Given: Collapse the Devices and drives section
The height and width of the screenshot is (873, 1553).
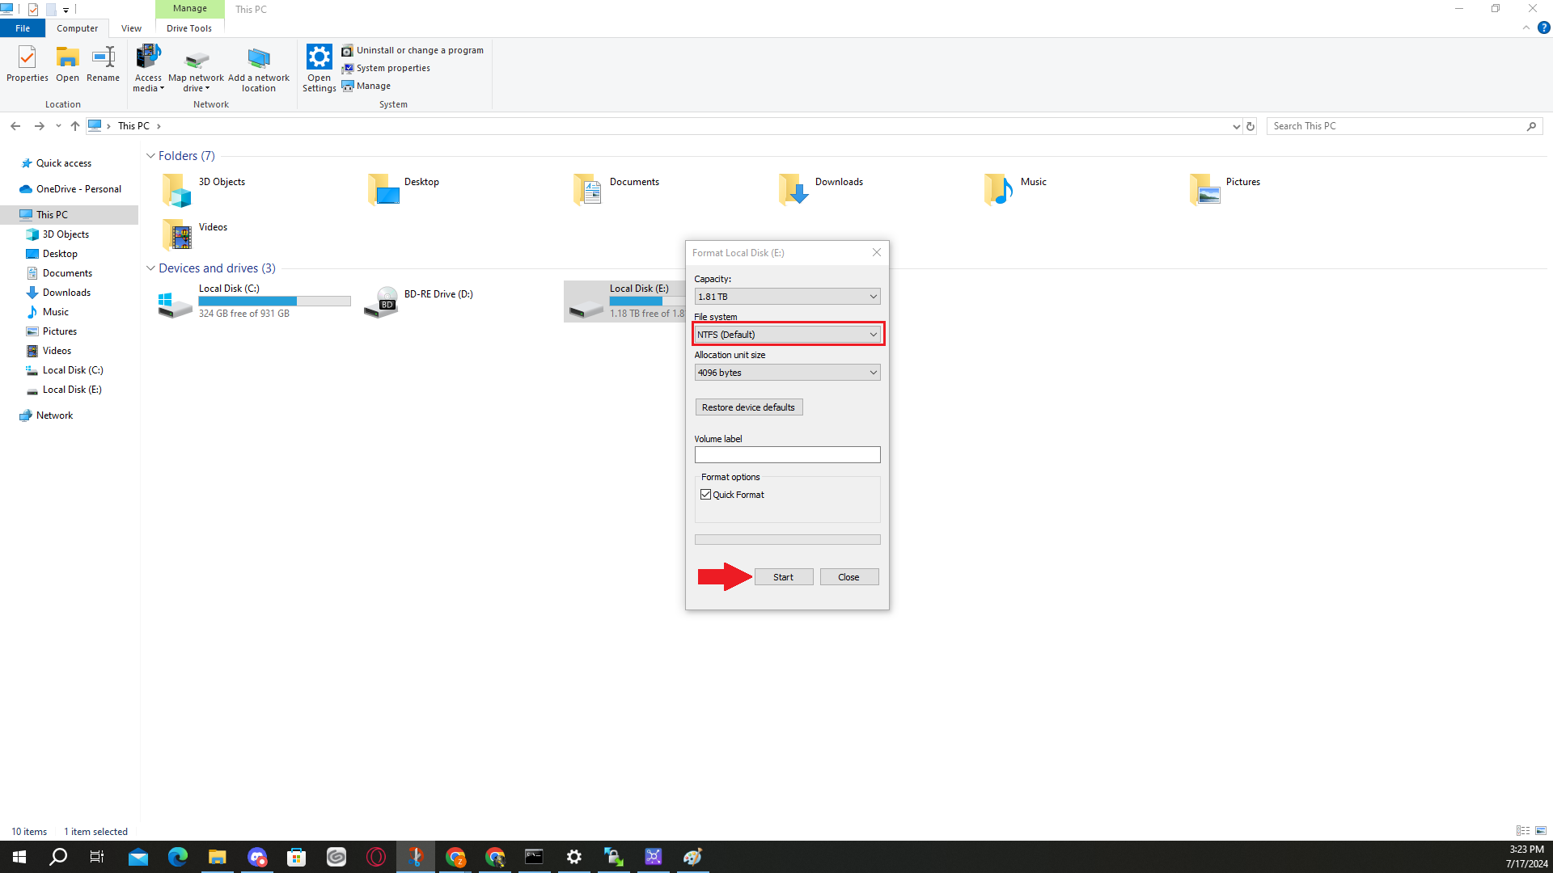Looking at the screenshot, I should tap(150, 268).
